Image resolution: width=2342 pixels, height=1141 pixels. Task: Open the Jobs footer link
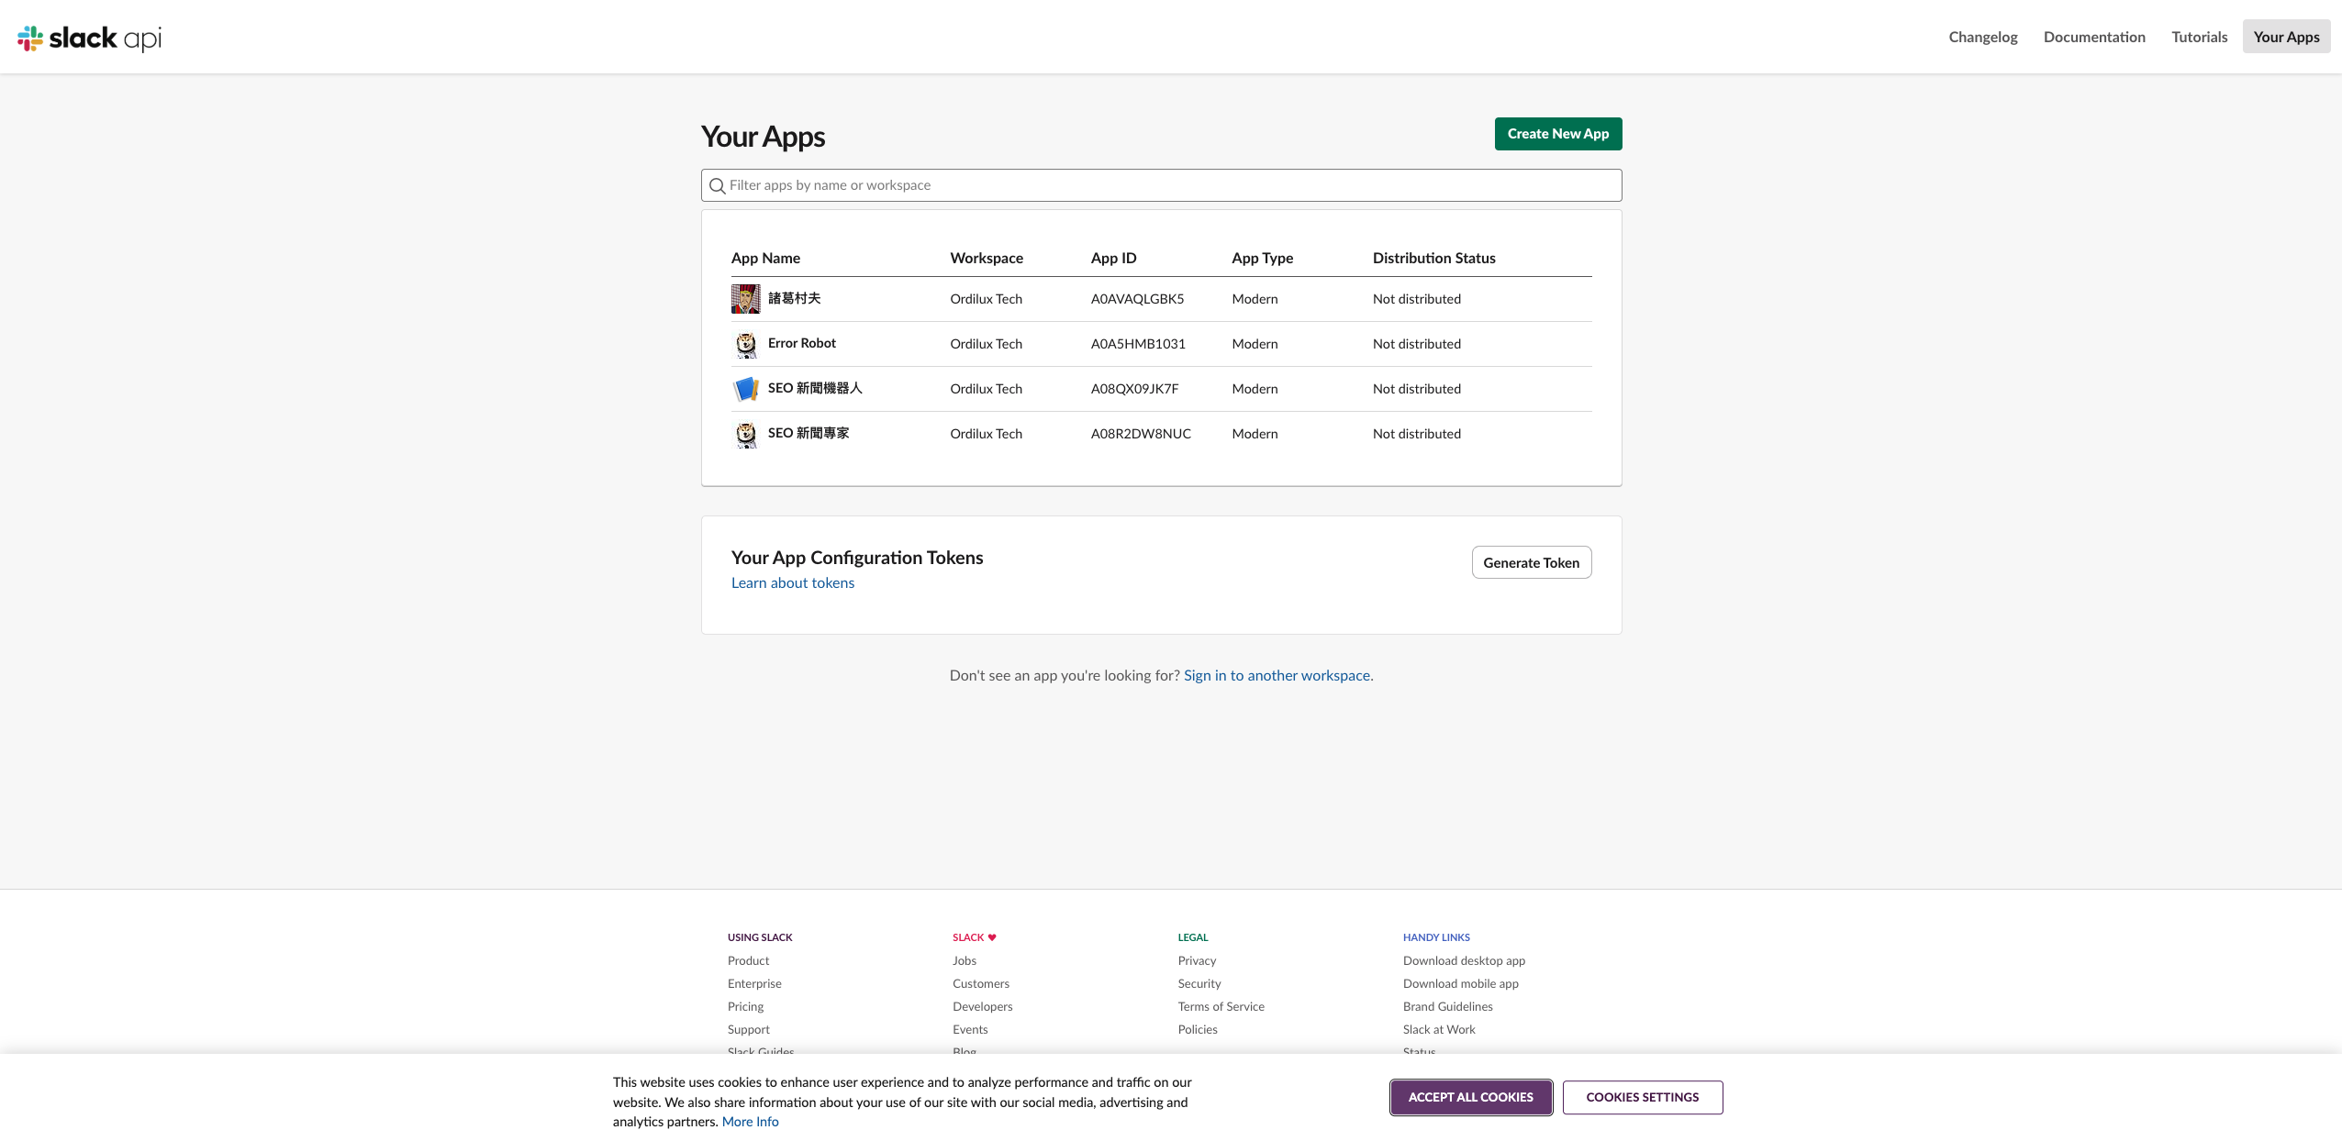964,961
